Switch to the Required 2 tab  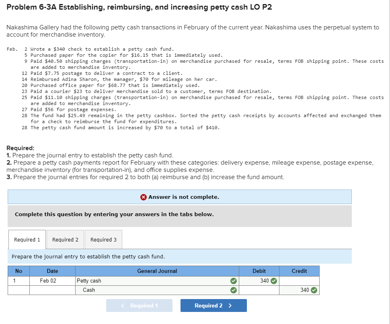(65, 239)
